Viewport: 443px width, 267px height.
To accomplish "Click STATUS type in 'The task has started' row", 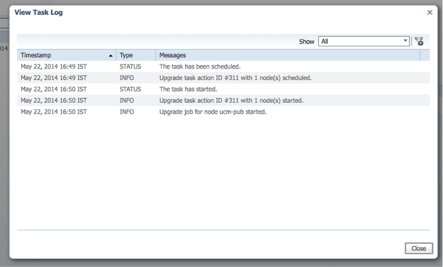I will pyautogui.click(x=130, y=89).
